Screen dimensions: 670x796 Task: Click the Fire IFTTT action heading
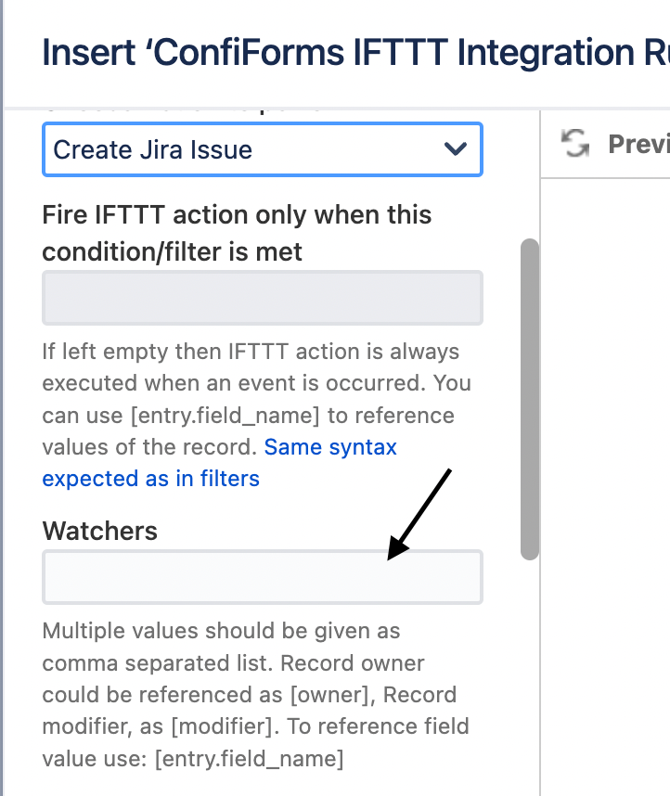pos(236,233)
